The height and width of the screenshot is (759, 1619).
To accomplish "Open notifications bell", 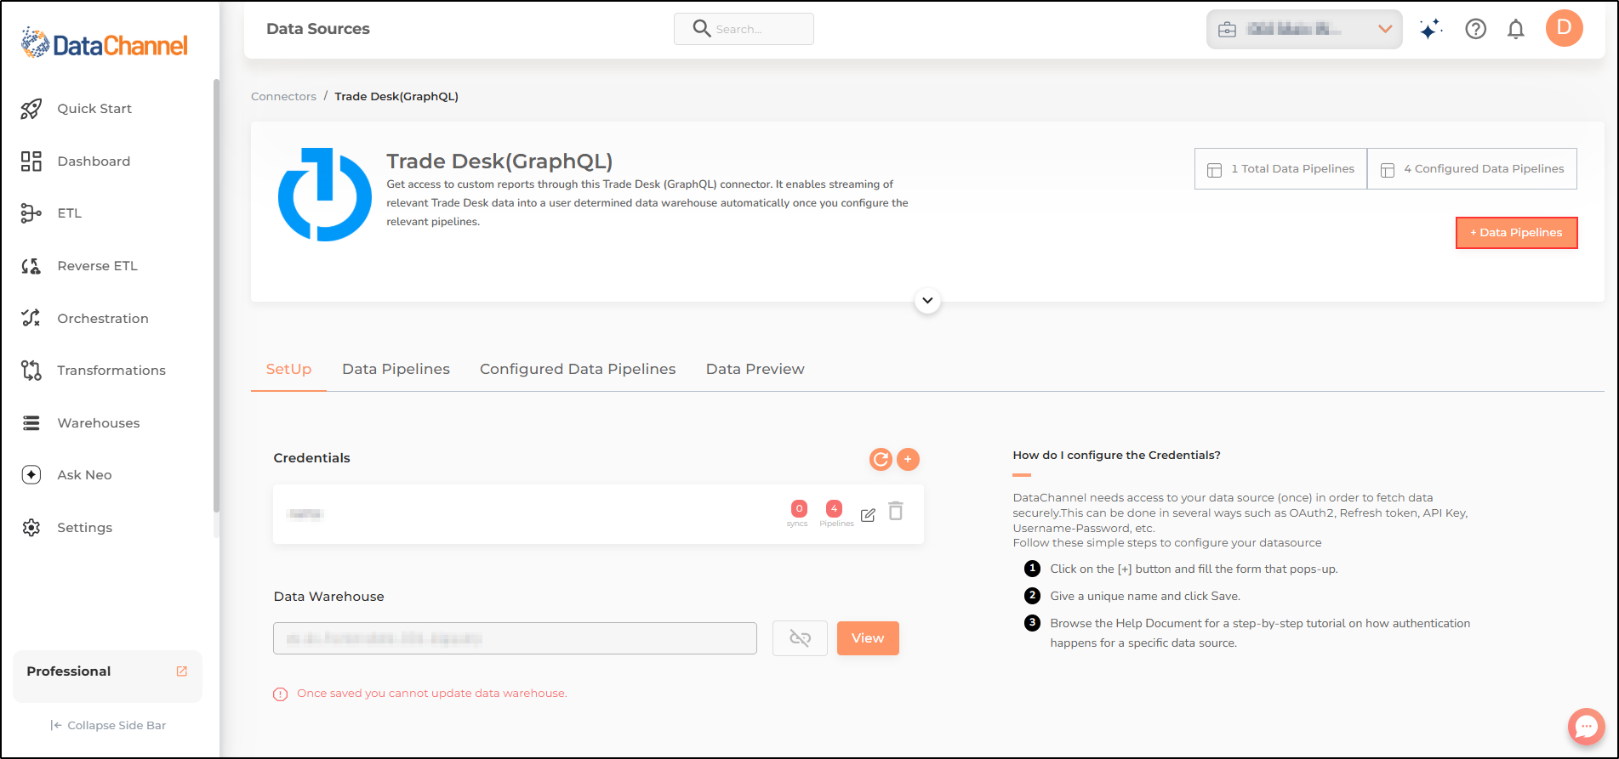I will [1516, 30].
